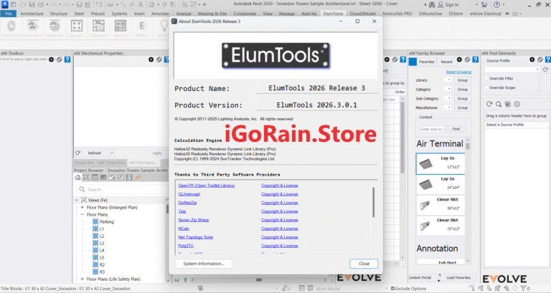
Task: Click the Net Topology Suite link
Action: [195, 237]
